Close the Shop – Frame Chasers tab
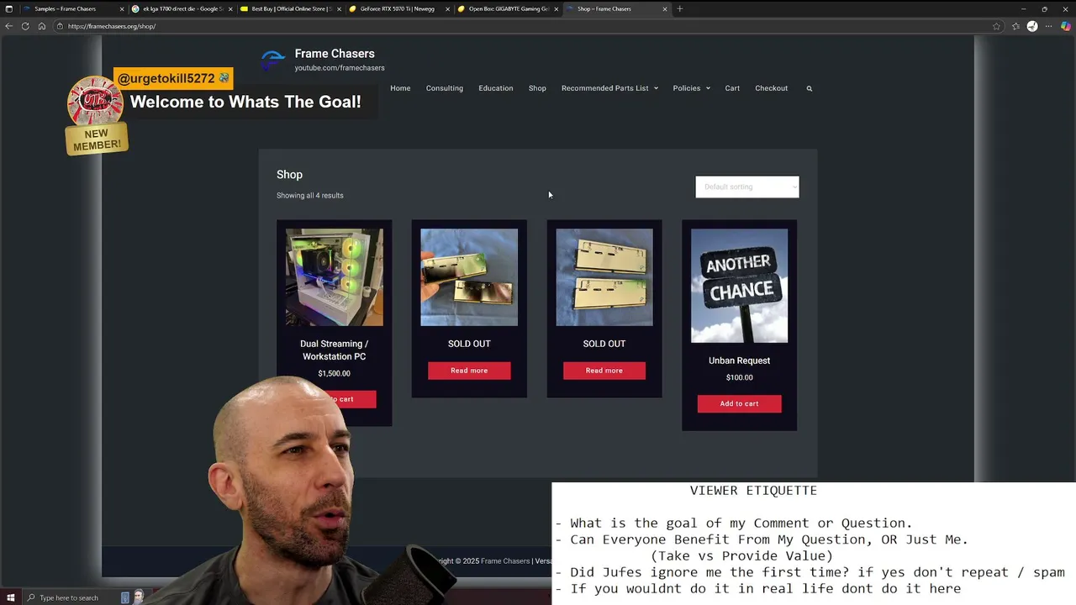Screen dimensions: 1076x605 pyautogui.click(x=665, y=8)
